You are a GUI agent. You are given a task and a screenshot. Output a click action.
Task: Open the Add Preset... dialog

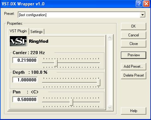coord(134,66)
